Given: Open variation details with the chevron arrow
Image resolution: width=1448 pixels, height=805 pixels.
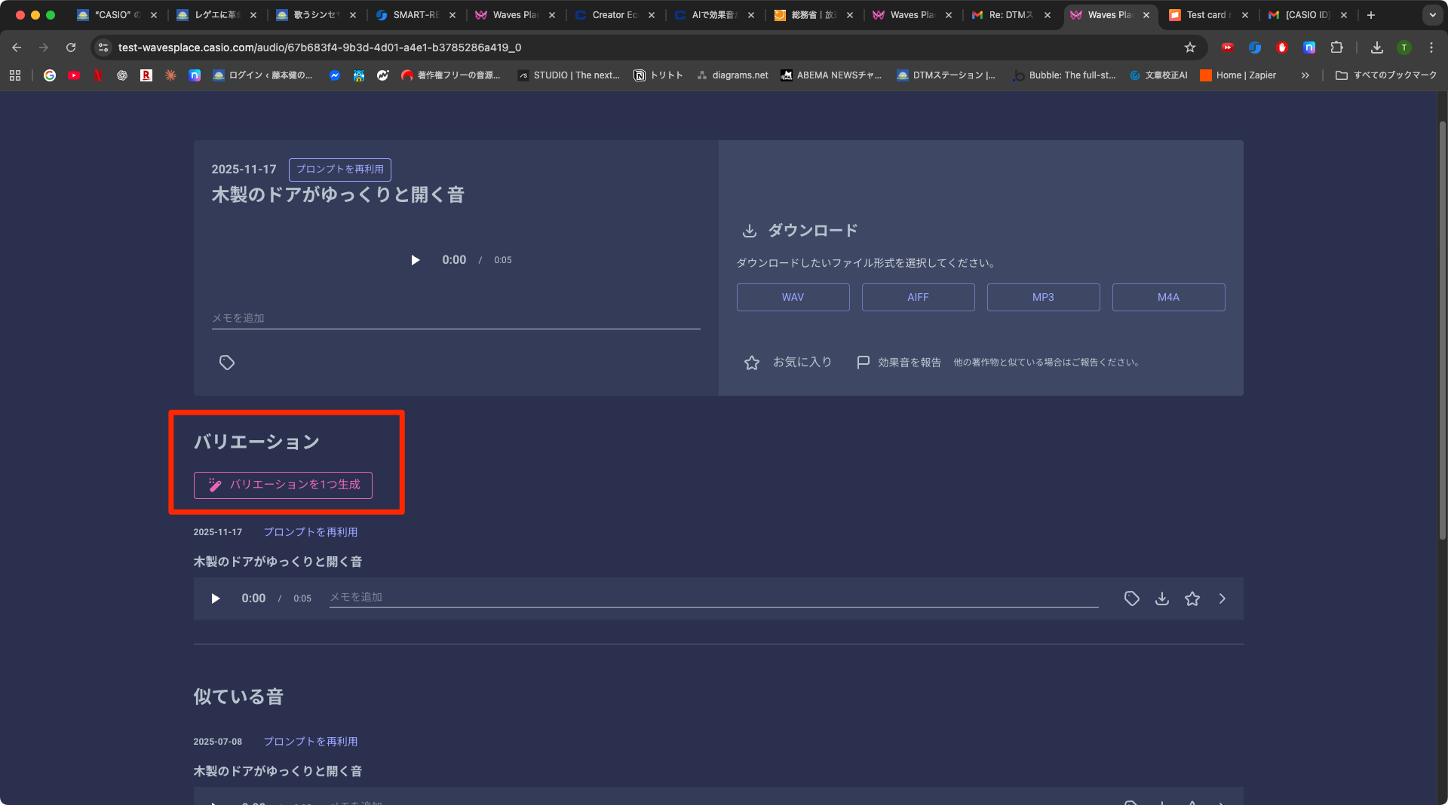Looking at the screenshot, I should (x=1223, y=598).
